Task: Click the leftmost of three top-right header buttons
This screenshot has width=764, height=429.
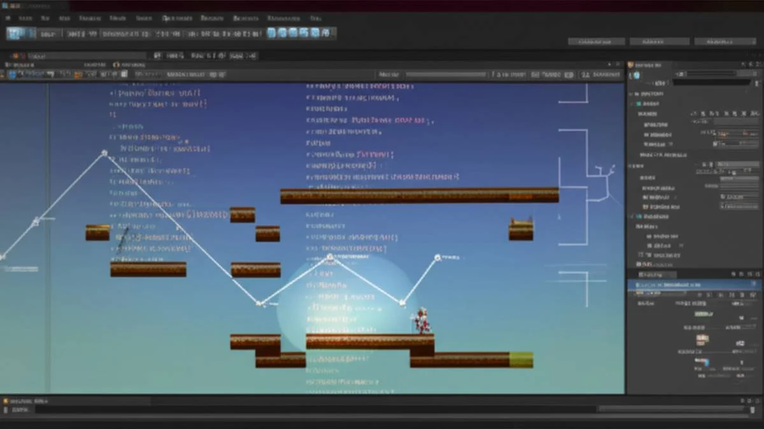Action: pos(596,41)
